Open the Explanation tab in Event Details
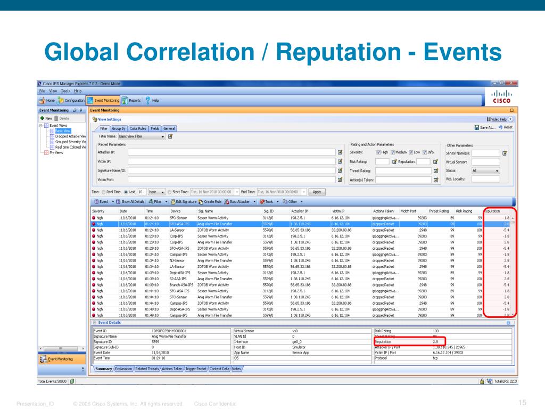Viewport: 545px width, 409px height. coord(123,369)
